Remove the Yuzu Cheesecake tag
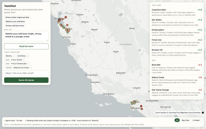Viewport: 206px width, 129px height. pyautogui.click(x=28, y=64)
